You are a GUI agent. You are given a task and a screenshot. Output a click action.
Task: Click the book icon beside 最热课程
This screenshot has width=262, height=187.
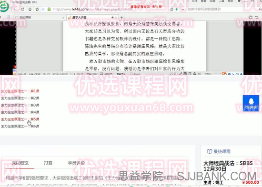coord(210,151)
